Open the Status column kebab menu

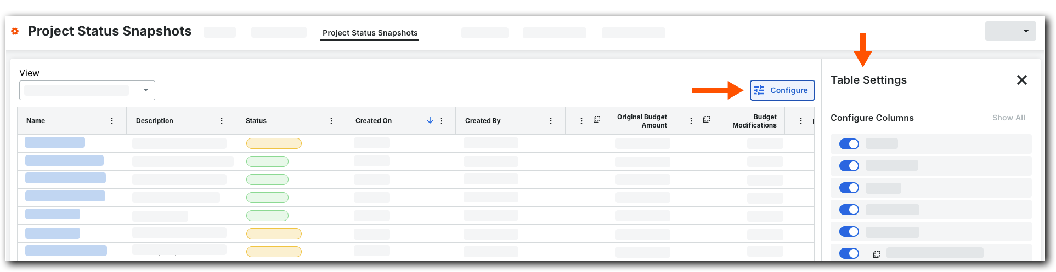click(331, 121)
